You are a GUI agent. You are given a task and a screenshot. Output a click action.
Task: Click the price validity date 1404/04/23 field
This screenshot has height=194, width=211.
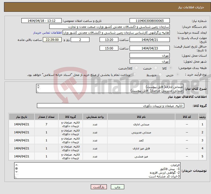point(149,48)
